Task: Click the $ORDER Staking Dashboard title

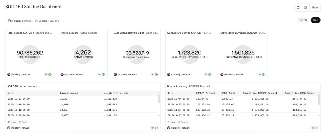Action: (34, 7)
